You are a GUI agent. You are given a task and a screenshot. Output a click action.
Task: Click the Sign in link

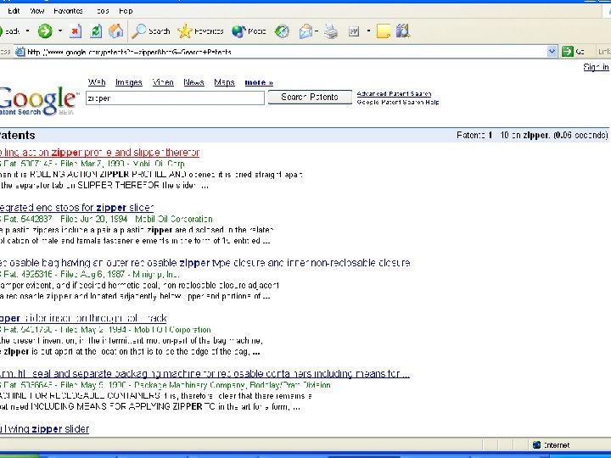[x=596, y=67]
